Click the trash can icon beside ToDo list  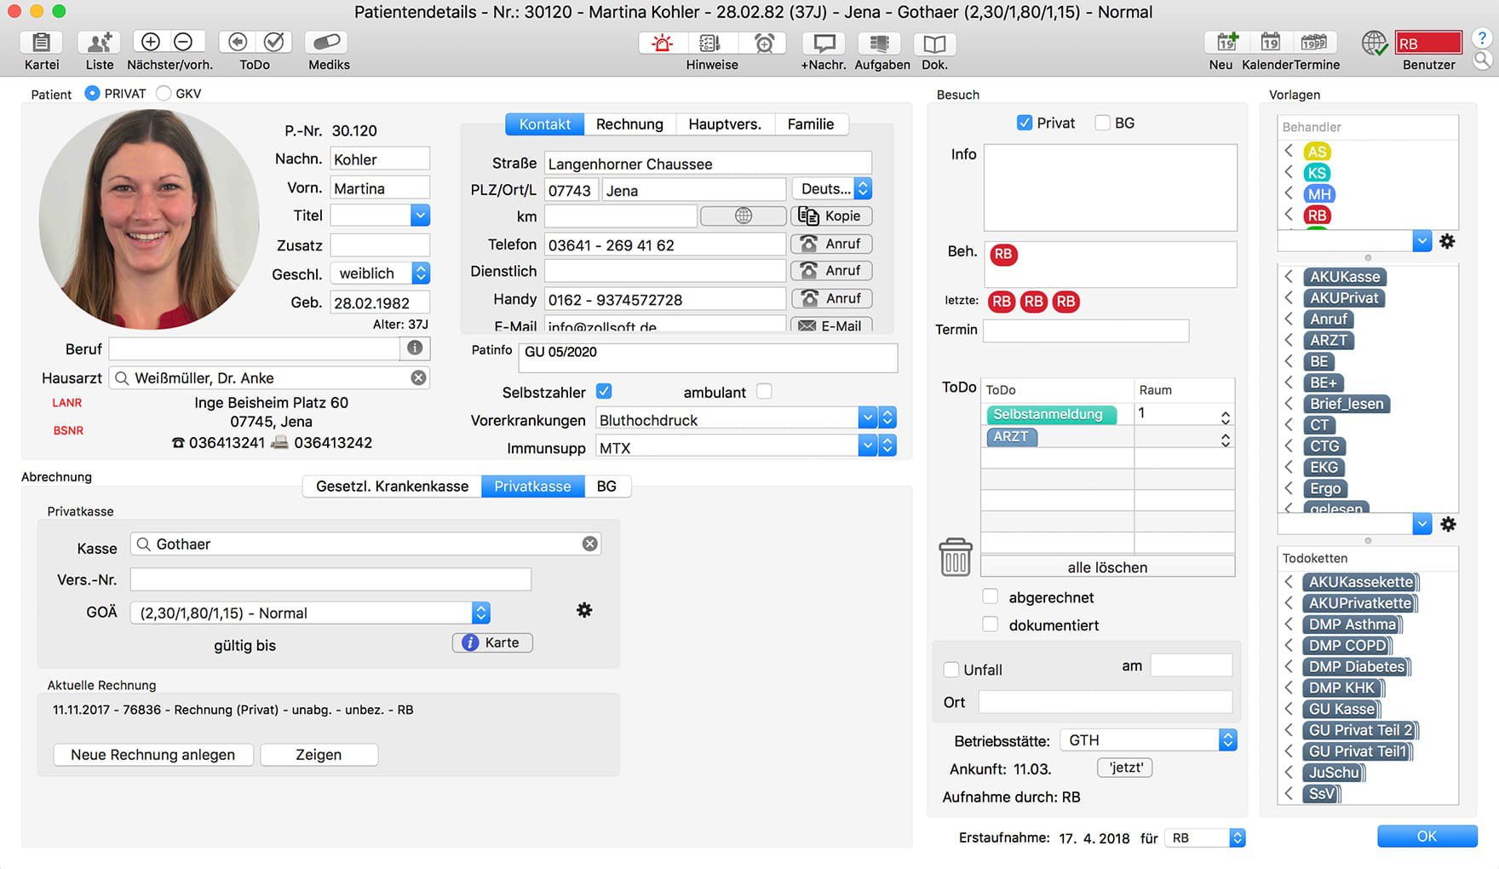pos(955,557)
